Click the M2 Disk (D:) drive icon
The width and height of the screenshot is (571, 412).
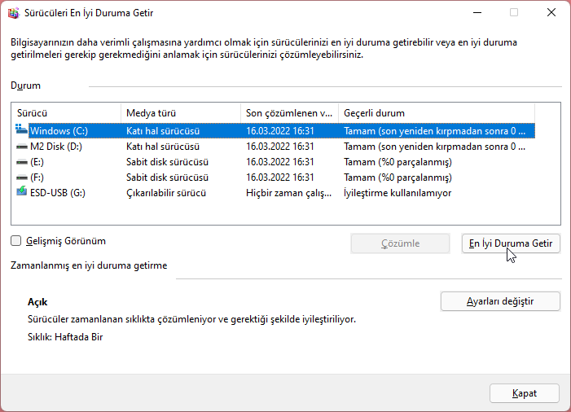point(22,147)
